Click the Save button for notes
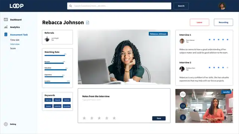 [x=159, y=118]
